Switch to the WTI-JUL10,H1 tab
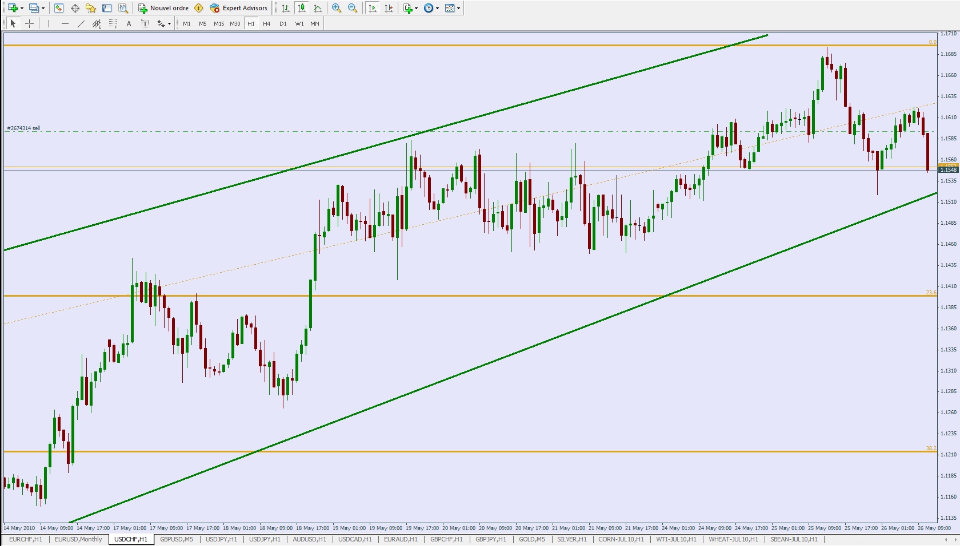 click(677, 539)
